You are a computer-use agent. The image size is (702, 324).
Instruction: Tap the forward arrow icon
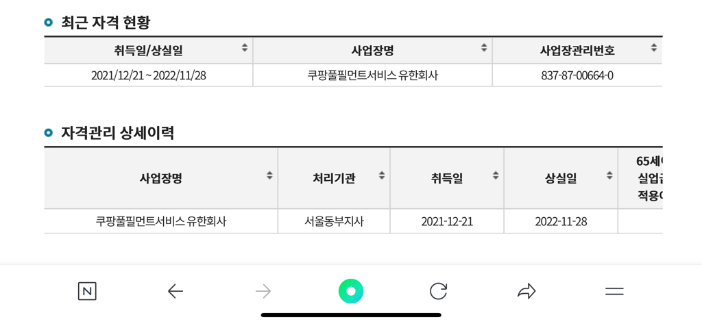[263, 292]
